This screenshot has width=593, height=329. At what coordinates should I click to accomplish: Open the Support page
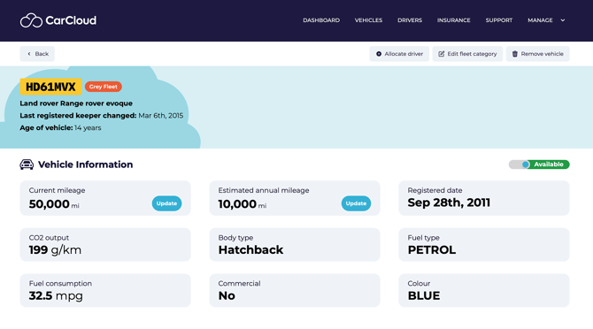coord(499,20)
